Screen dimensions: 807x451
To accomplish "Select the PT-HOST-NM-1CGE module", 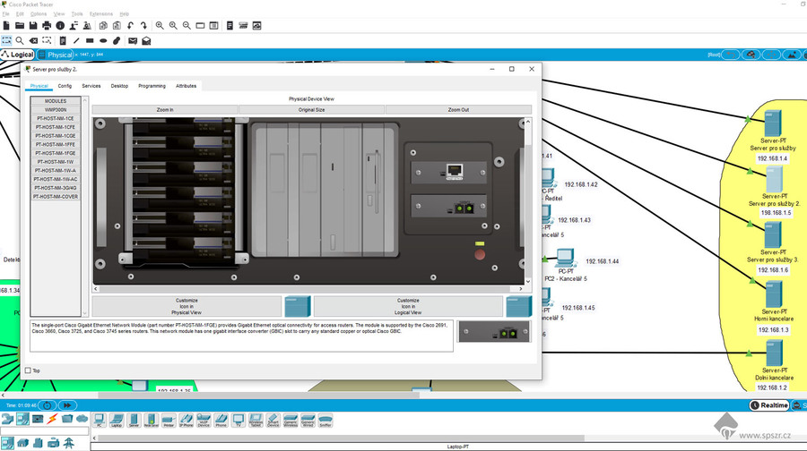I will (x=56, y=136).
